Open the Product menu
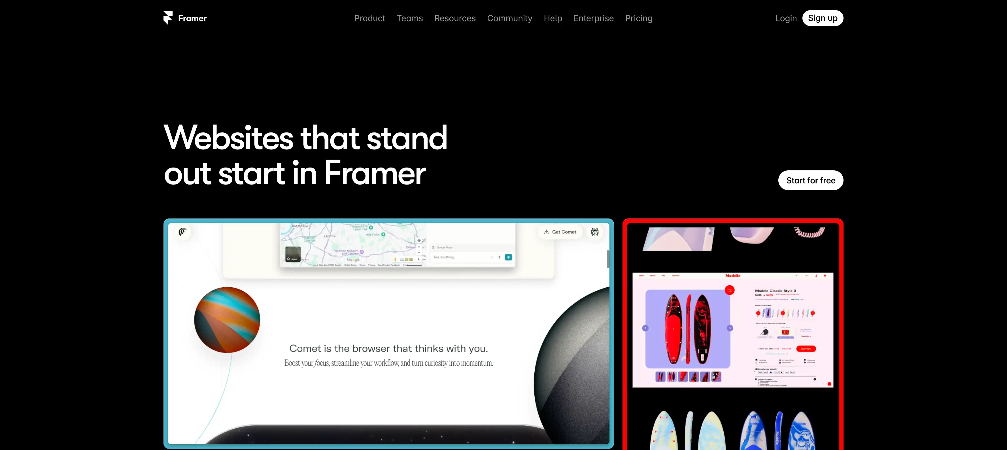 point(369,18)
